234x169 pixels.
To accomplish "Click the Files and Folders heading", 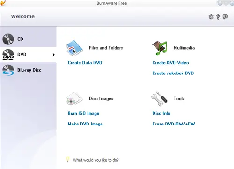I will click(x=106, y=48).
